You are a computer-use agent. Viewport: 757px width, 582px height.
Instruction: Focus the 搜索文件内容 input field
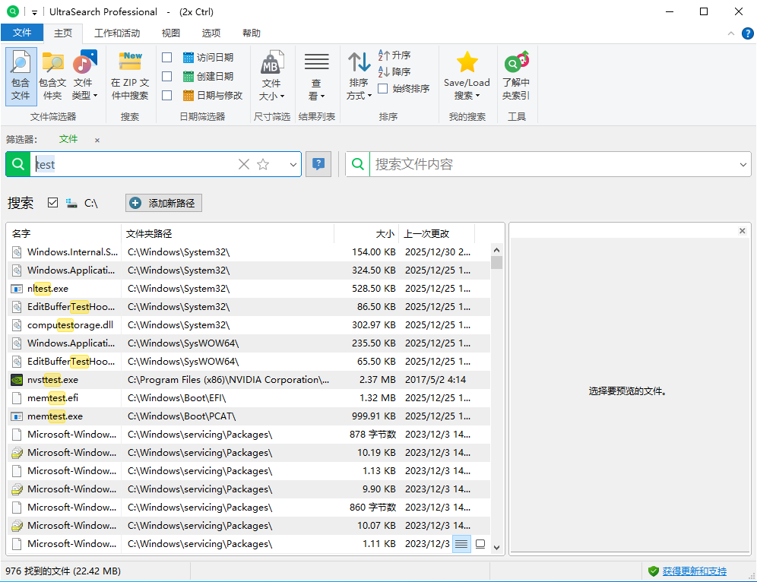click(553, 164)
